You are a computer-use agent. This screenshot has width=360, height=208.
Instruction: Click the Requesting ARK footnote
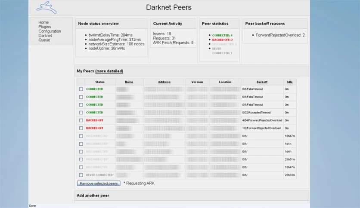click(139, 183)
